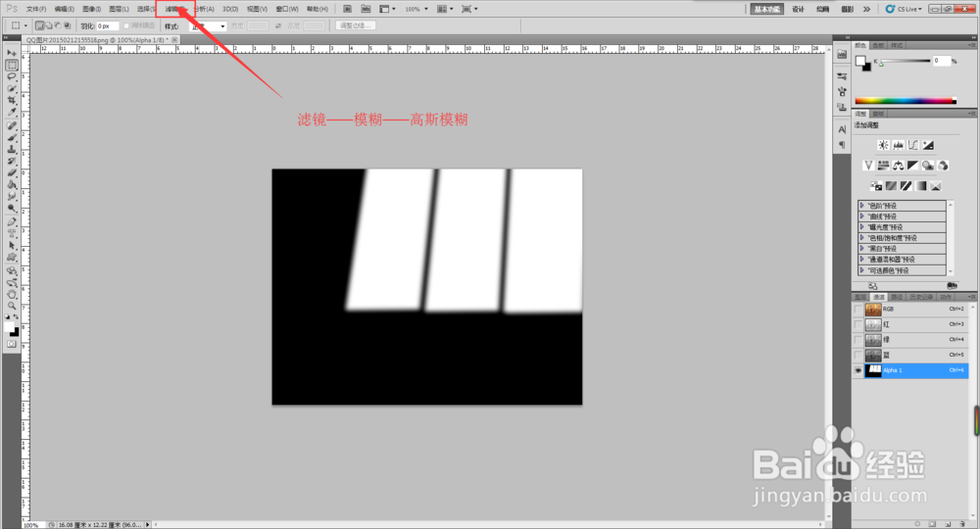
Task: Toggle visibility of Blue (蓝) channel
Action: coord(858,355)
